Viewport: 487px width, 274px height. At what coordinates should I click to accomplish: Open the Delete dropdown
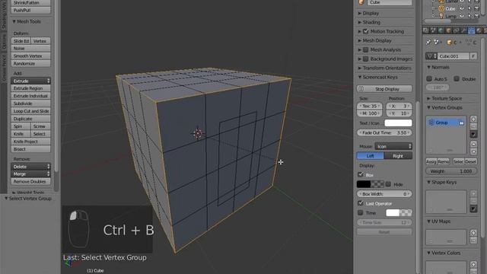coord(30,167)
